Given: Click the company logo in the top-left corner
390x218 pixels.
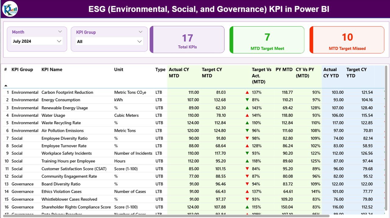Looking at the screenshot, I should pos(10,9).
